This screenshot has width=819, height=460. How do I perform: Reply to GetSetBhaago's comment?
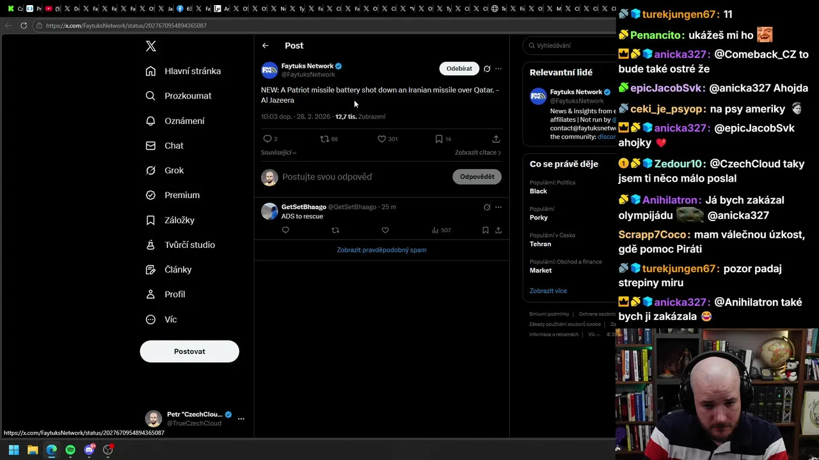click(285, 230)
